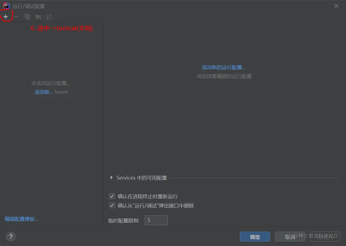Click the rightmost apply button
Image resolution: width=346 pixels, height=246 pixels.
(x=325, y=237)
